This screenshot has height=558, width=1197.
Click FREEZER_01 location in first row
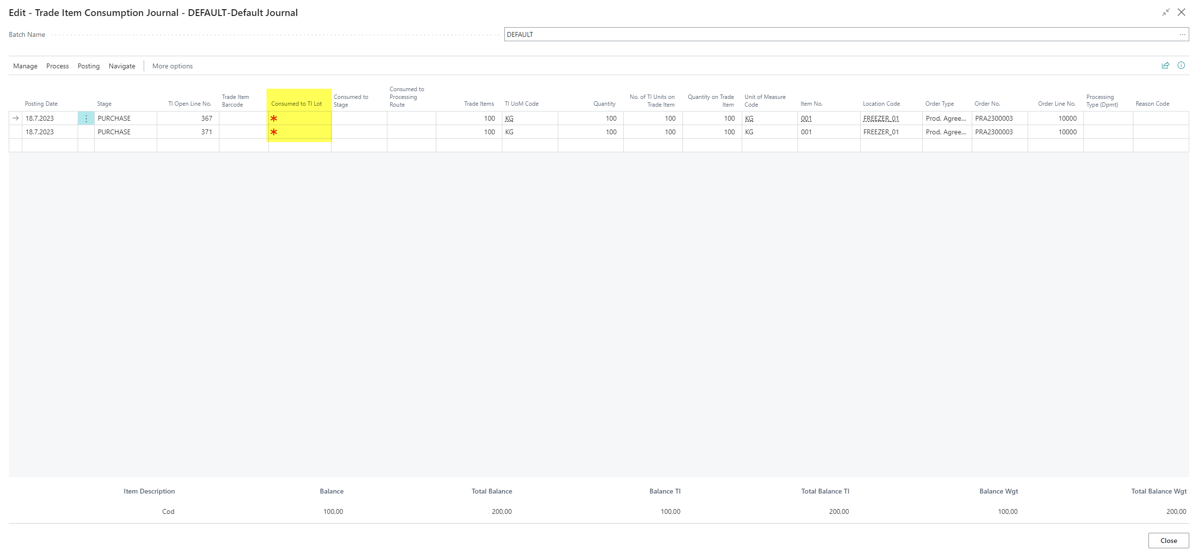881,118
